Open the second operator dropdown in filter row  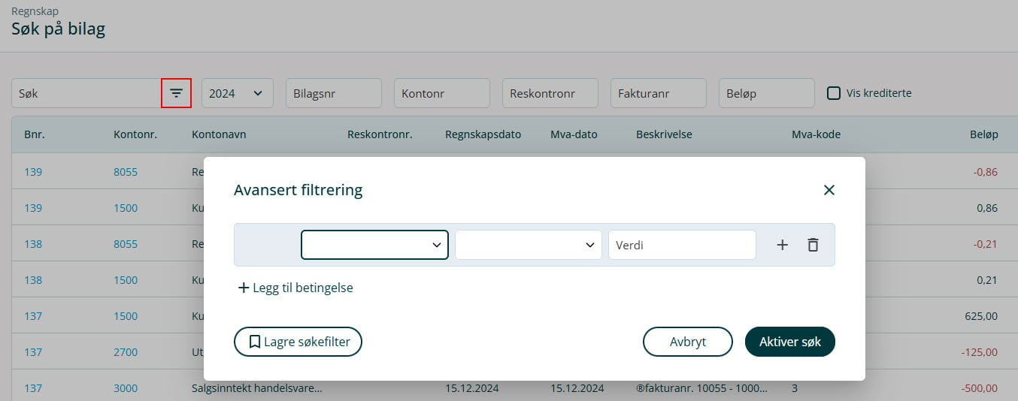pos(528,245)
